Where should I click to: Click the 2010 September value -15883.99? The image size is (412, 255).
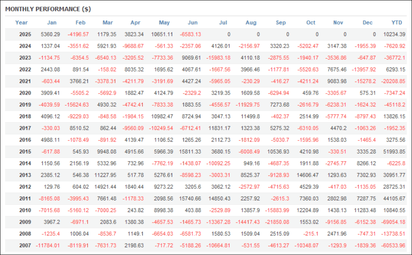pos(277,210)
